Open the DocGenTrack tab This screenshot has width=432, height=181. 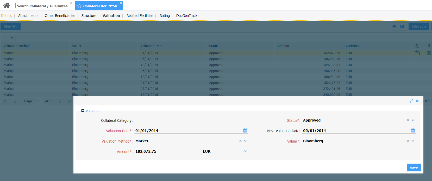(x=187, y=16)
